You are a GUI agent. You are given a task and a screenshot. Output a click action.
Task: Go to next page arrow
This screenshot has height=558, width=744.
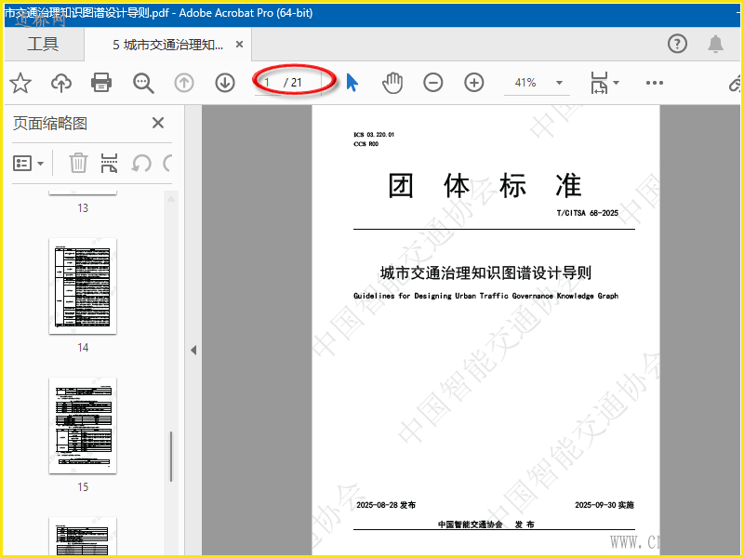click(x=225, y=83)
